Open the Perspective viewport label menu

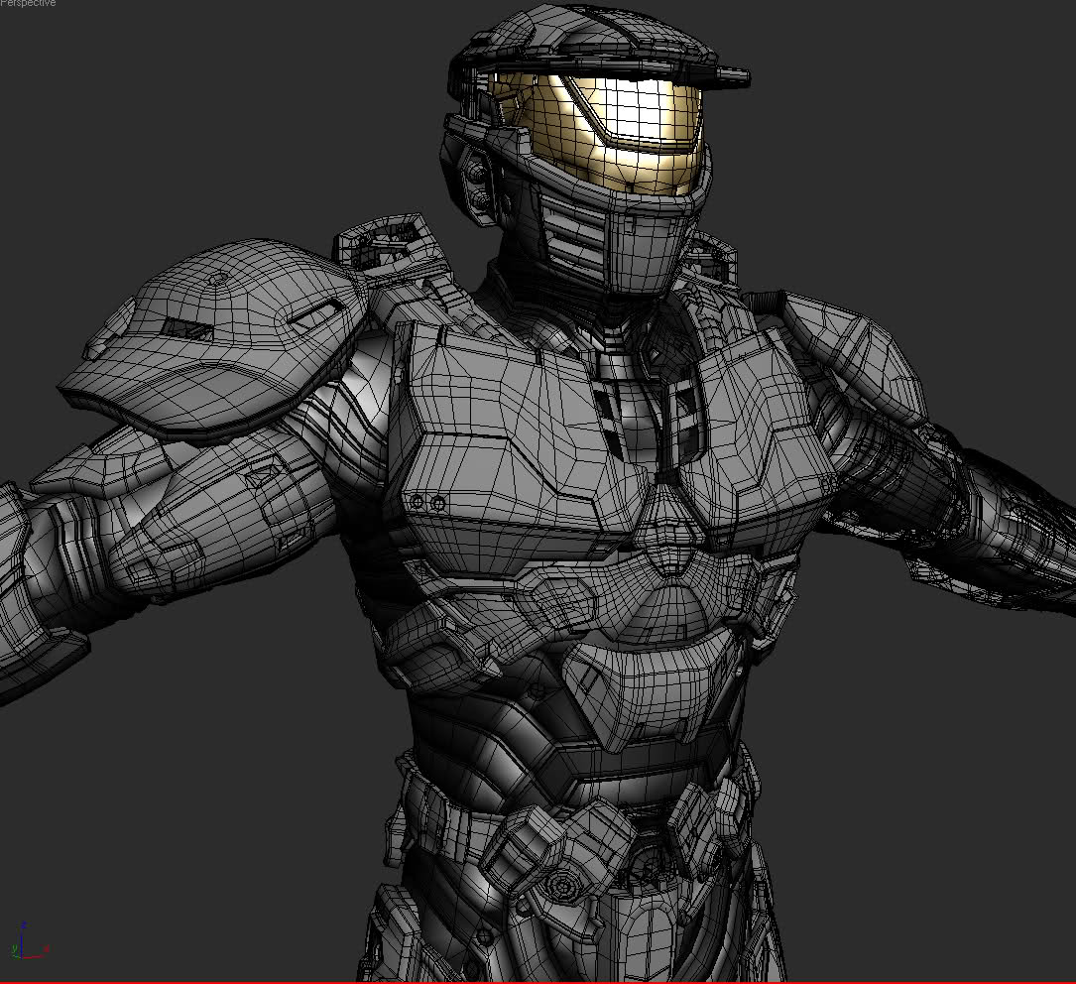[x=28, y=3]
